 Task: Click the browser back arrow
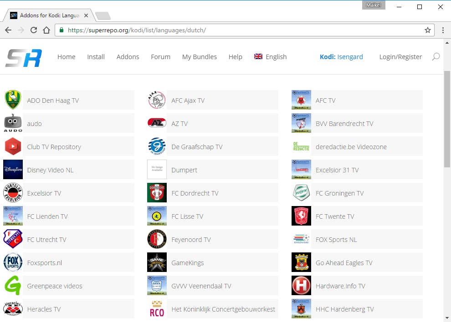pos(8,30)
